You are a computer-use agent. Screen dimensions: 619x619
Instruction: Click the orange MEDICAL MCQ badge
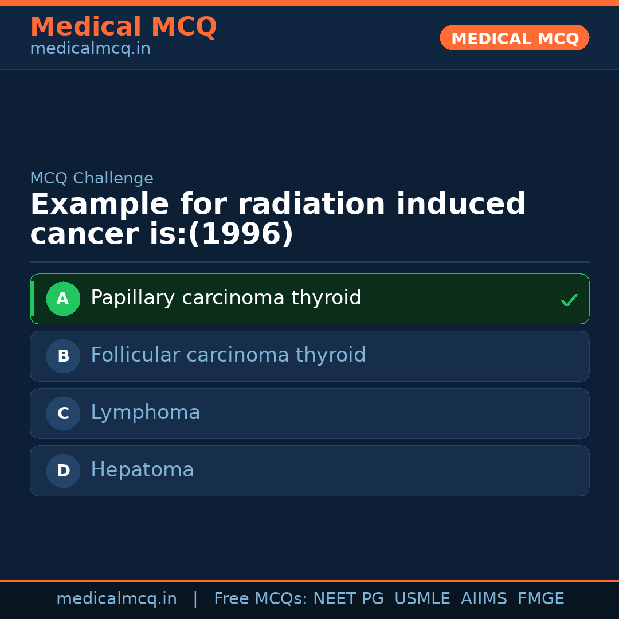pyautogui.click(x=515, y=38)
